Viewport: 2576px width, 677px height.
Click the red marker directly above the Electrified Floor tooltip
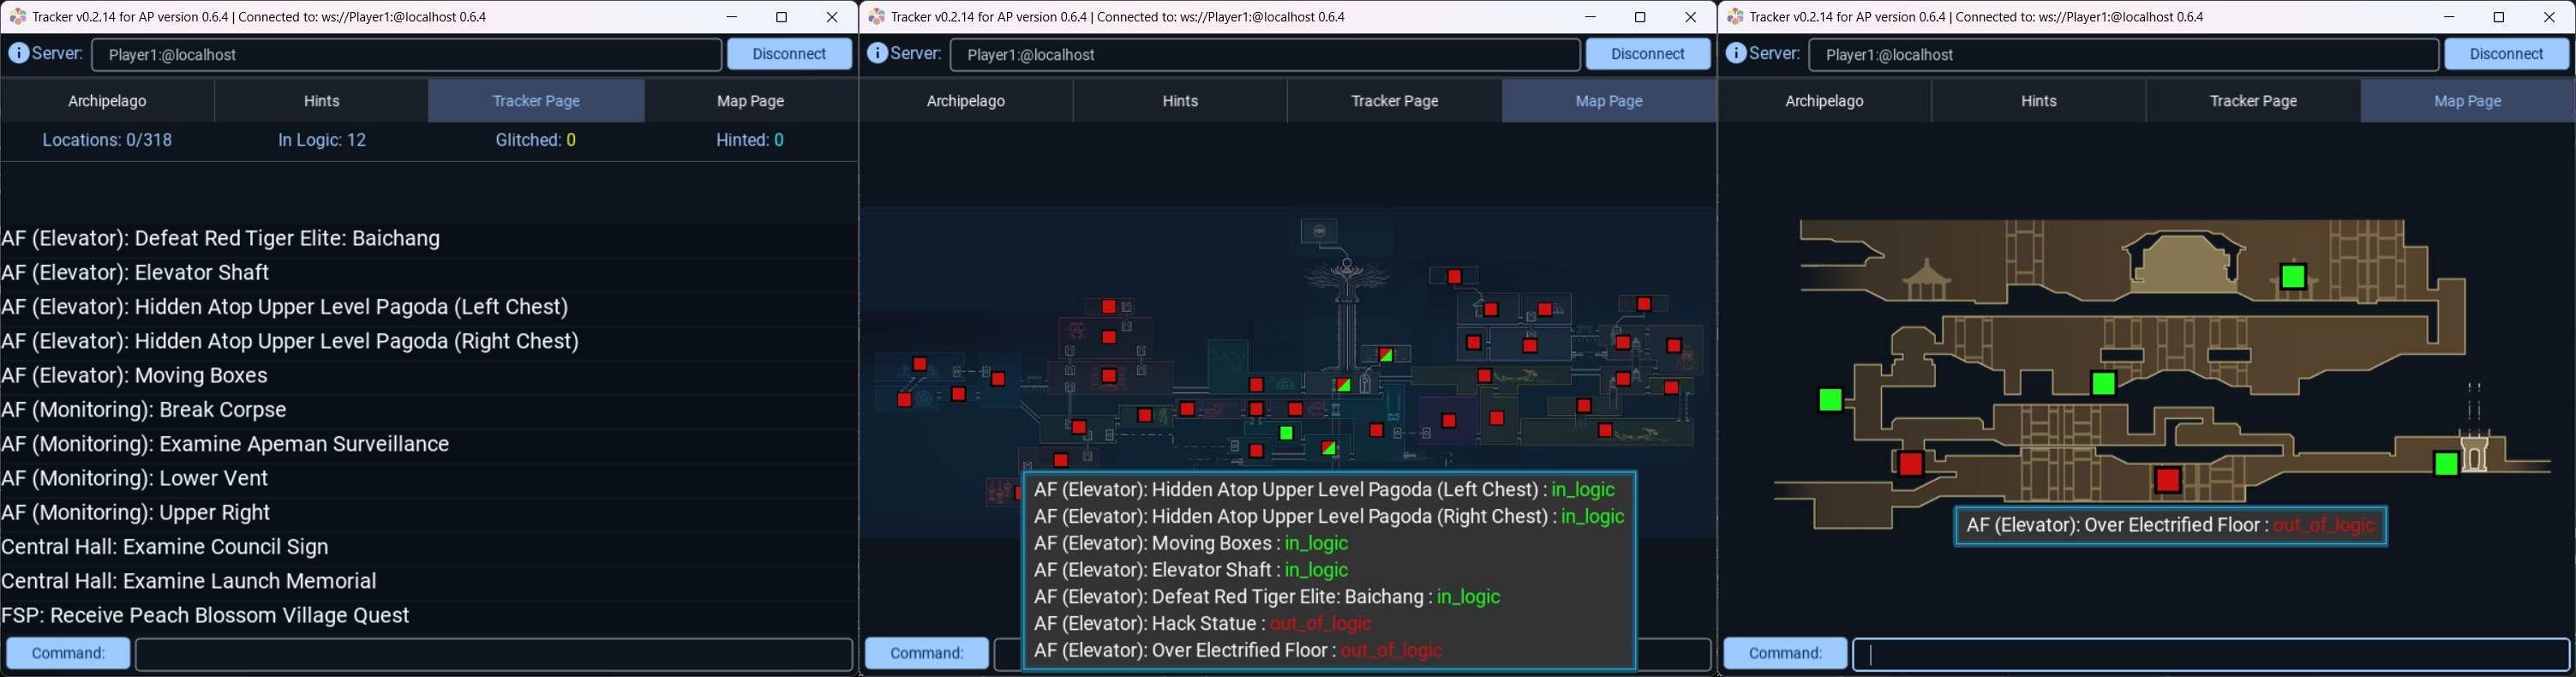(2168, 481)
